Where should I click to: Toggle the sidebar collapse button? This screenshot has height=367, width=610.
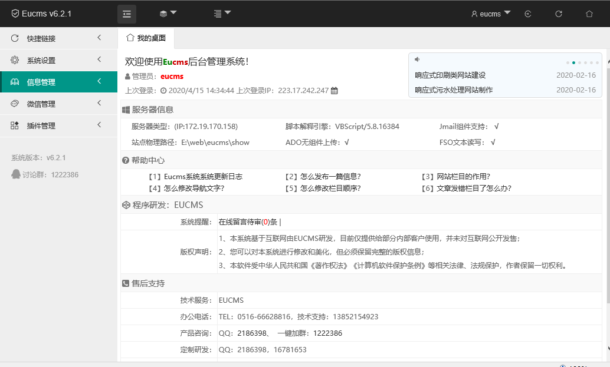127,14
